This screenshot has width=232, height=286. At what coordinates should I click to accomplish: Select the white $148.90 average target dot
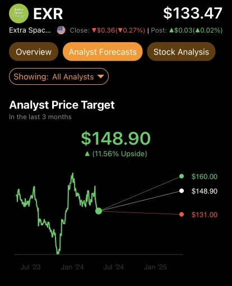(182, 191)
